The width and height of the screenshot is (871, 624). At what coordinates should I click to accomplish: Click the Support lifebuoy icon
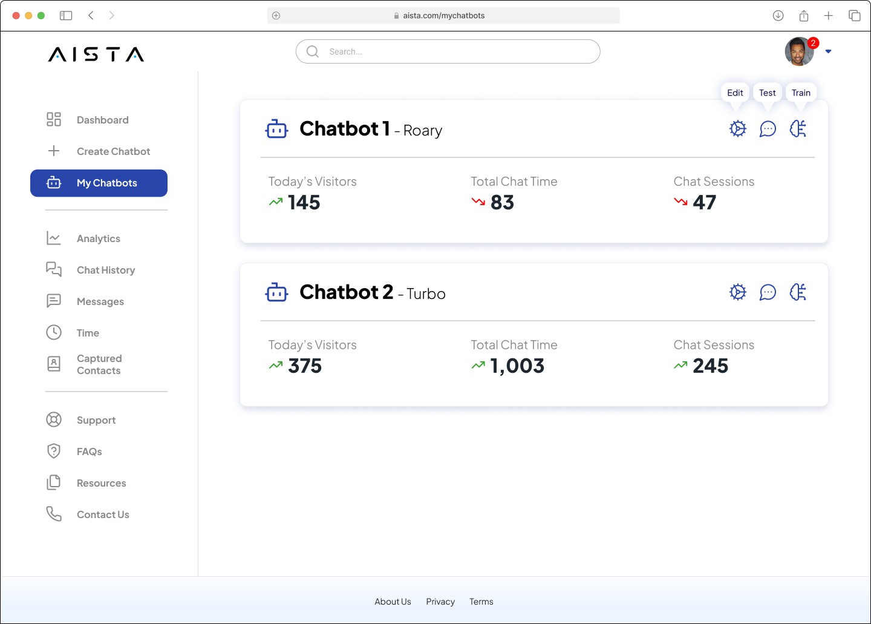[54, 420]
